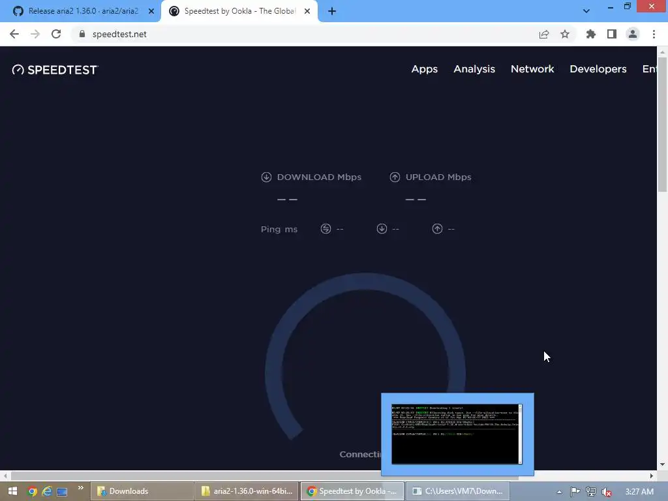
Task: Click the command prompt preview thumbnail
Action: pos(457,434)
